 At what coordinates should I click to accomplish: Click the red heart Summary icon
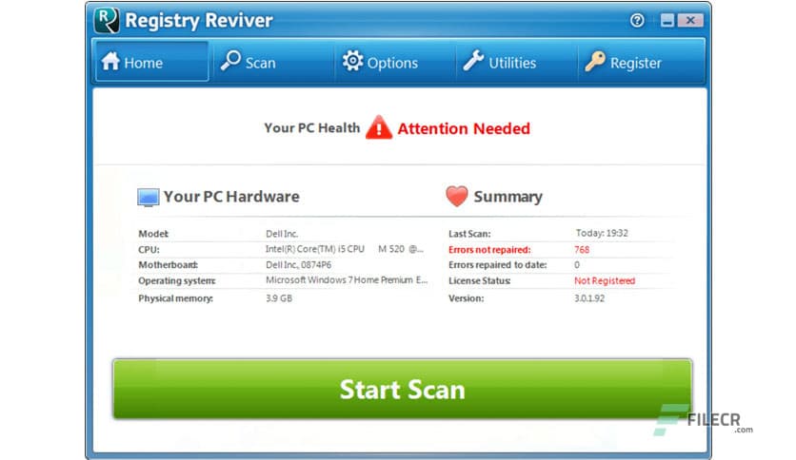click(x=457, y=196)
